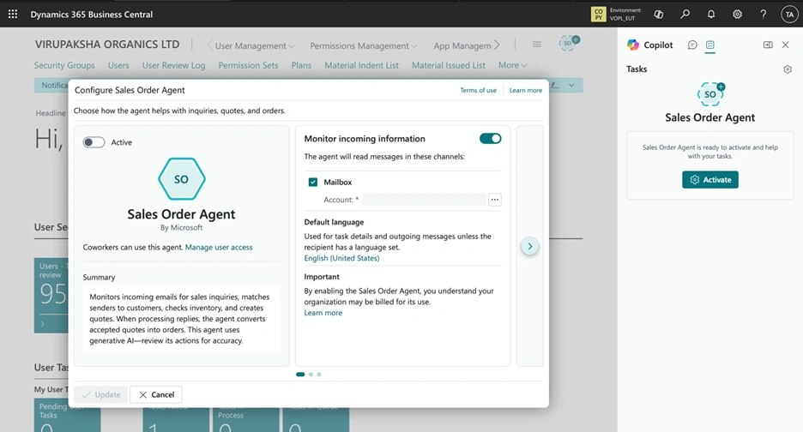Open the help question mark icon
This screenshot has height=432, width=803.
point(763,15)
